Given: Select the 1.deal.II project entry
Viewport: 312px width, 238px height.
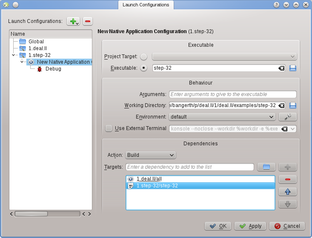Looking at the screenshot, I should 37,48.
